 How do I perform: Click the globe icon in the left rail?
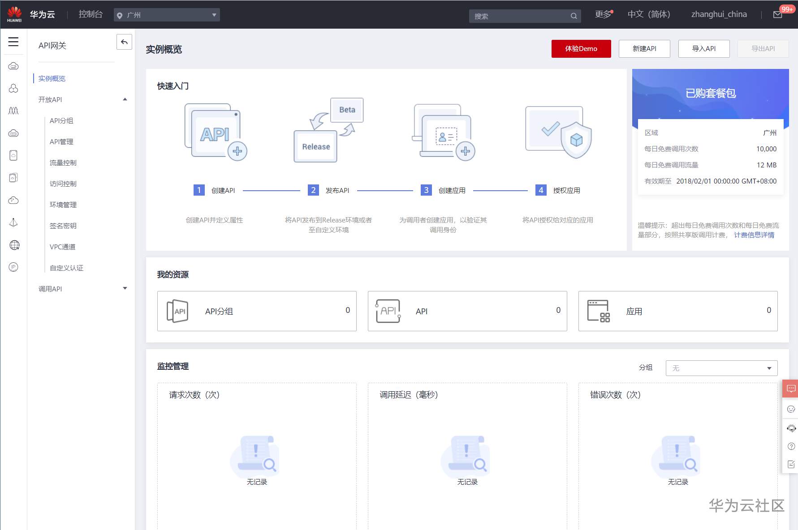click(x=14, y=245)
